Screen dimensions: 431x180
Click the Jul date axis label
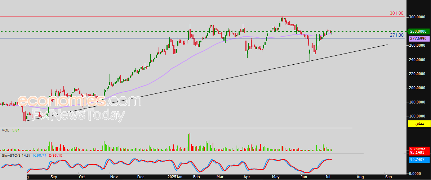point(328,177)
